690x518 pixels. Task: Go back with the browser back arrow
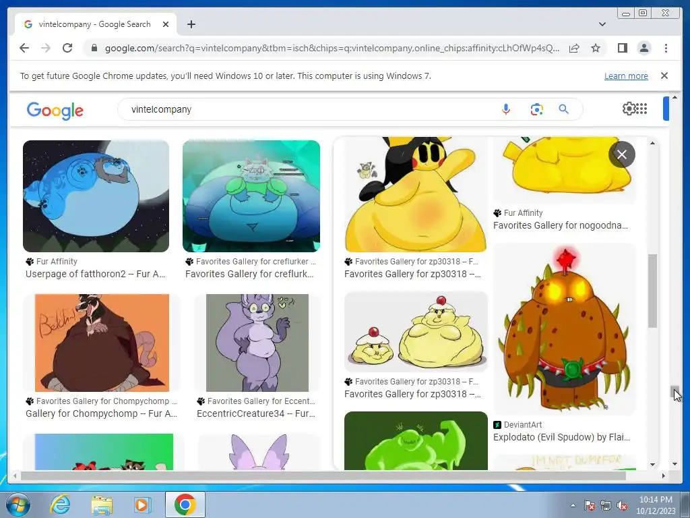pos(24,48)
